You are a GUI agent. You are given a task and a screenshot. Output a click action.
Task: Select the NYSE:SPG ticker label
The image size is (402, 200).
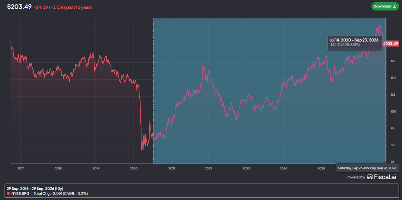(20, 193)
